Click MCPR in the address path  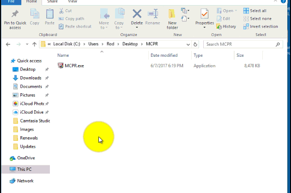(x=152, y=44)
